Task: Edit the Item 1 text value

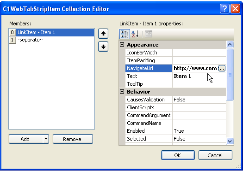Action: pos(199,76)
